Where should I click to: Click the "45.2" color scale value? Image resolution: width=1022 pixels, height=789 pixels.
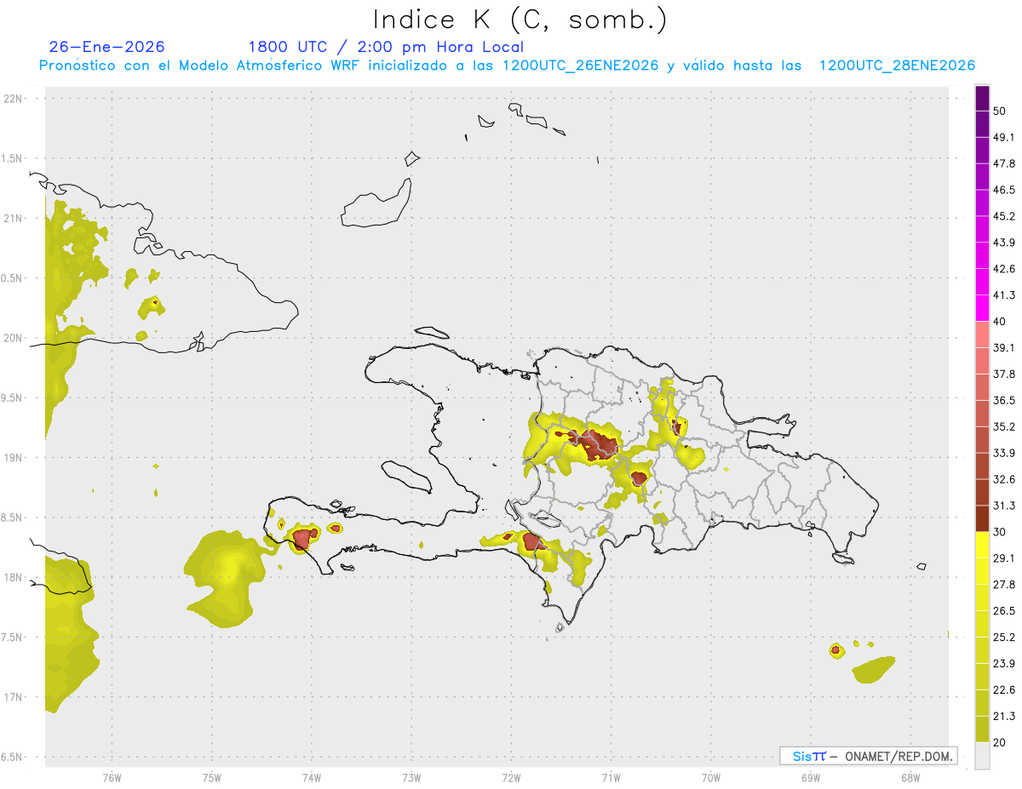coord(1004,216)
